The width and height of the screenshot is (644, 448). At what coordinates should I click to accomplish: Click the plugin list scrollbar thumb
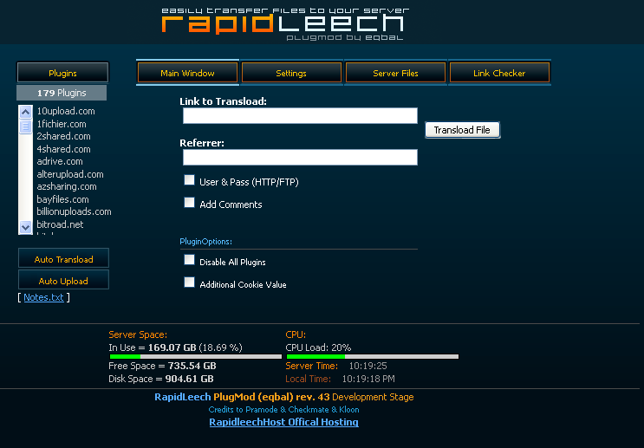click(x=25, y=127)
